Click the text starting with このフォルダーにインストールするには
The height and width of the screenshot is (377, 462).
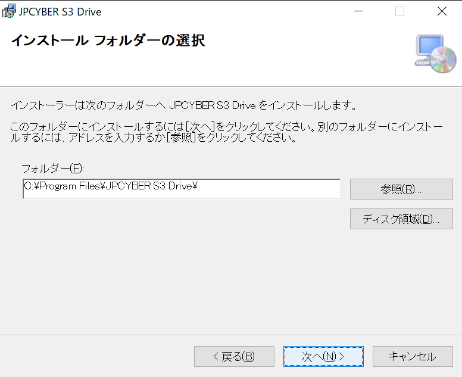tap(226, 132)
